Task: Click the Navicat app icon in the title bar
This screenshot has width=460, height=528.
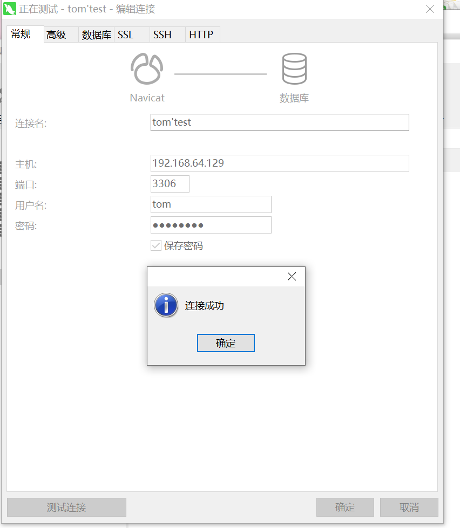Action: 9,9
